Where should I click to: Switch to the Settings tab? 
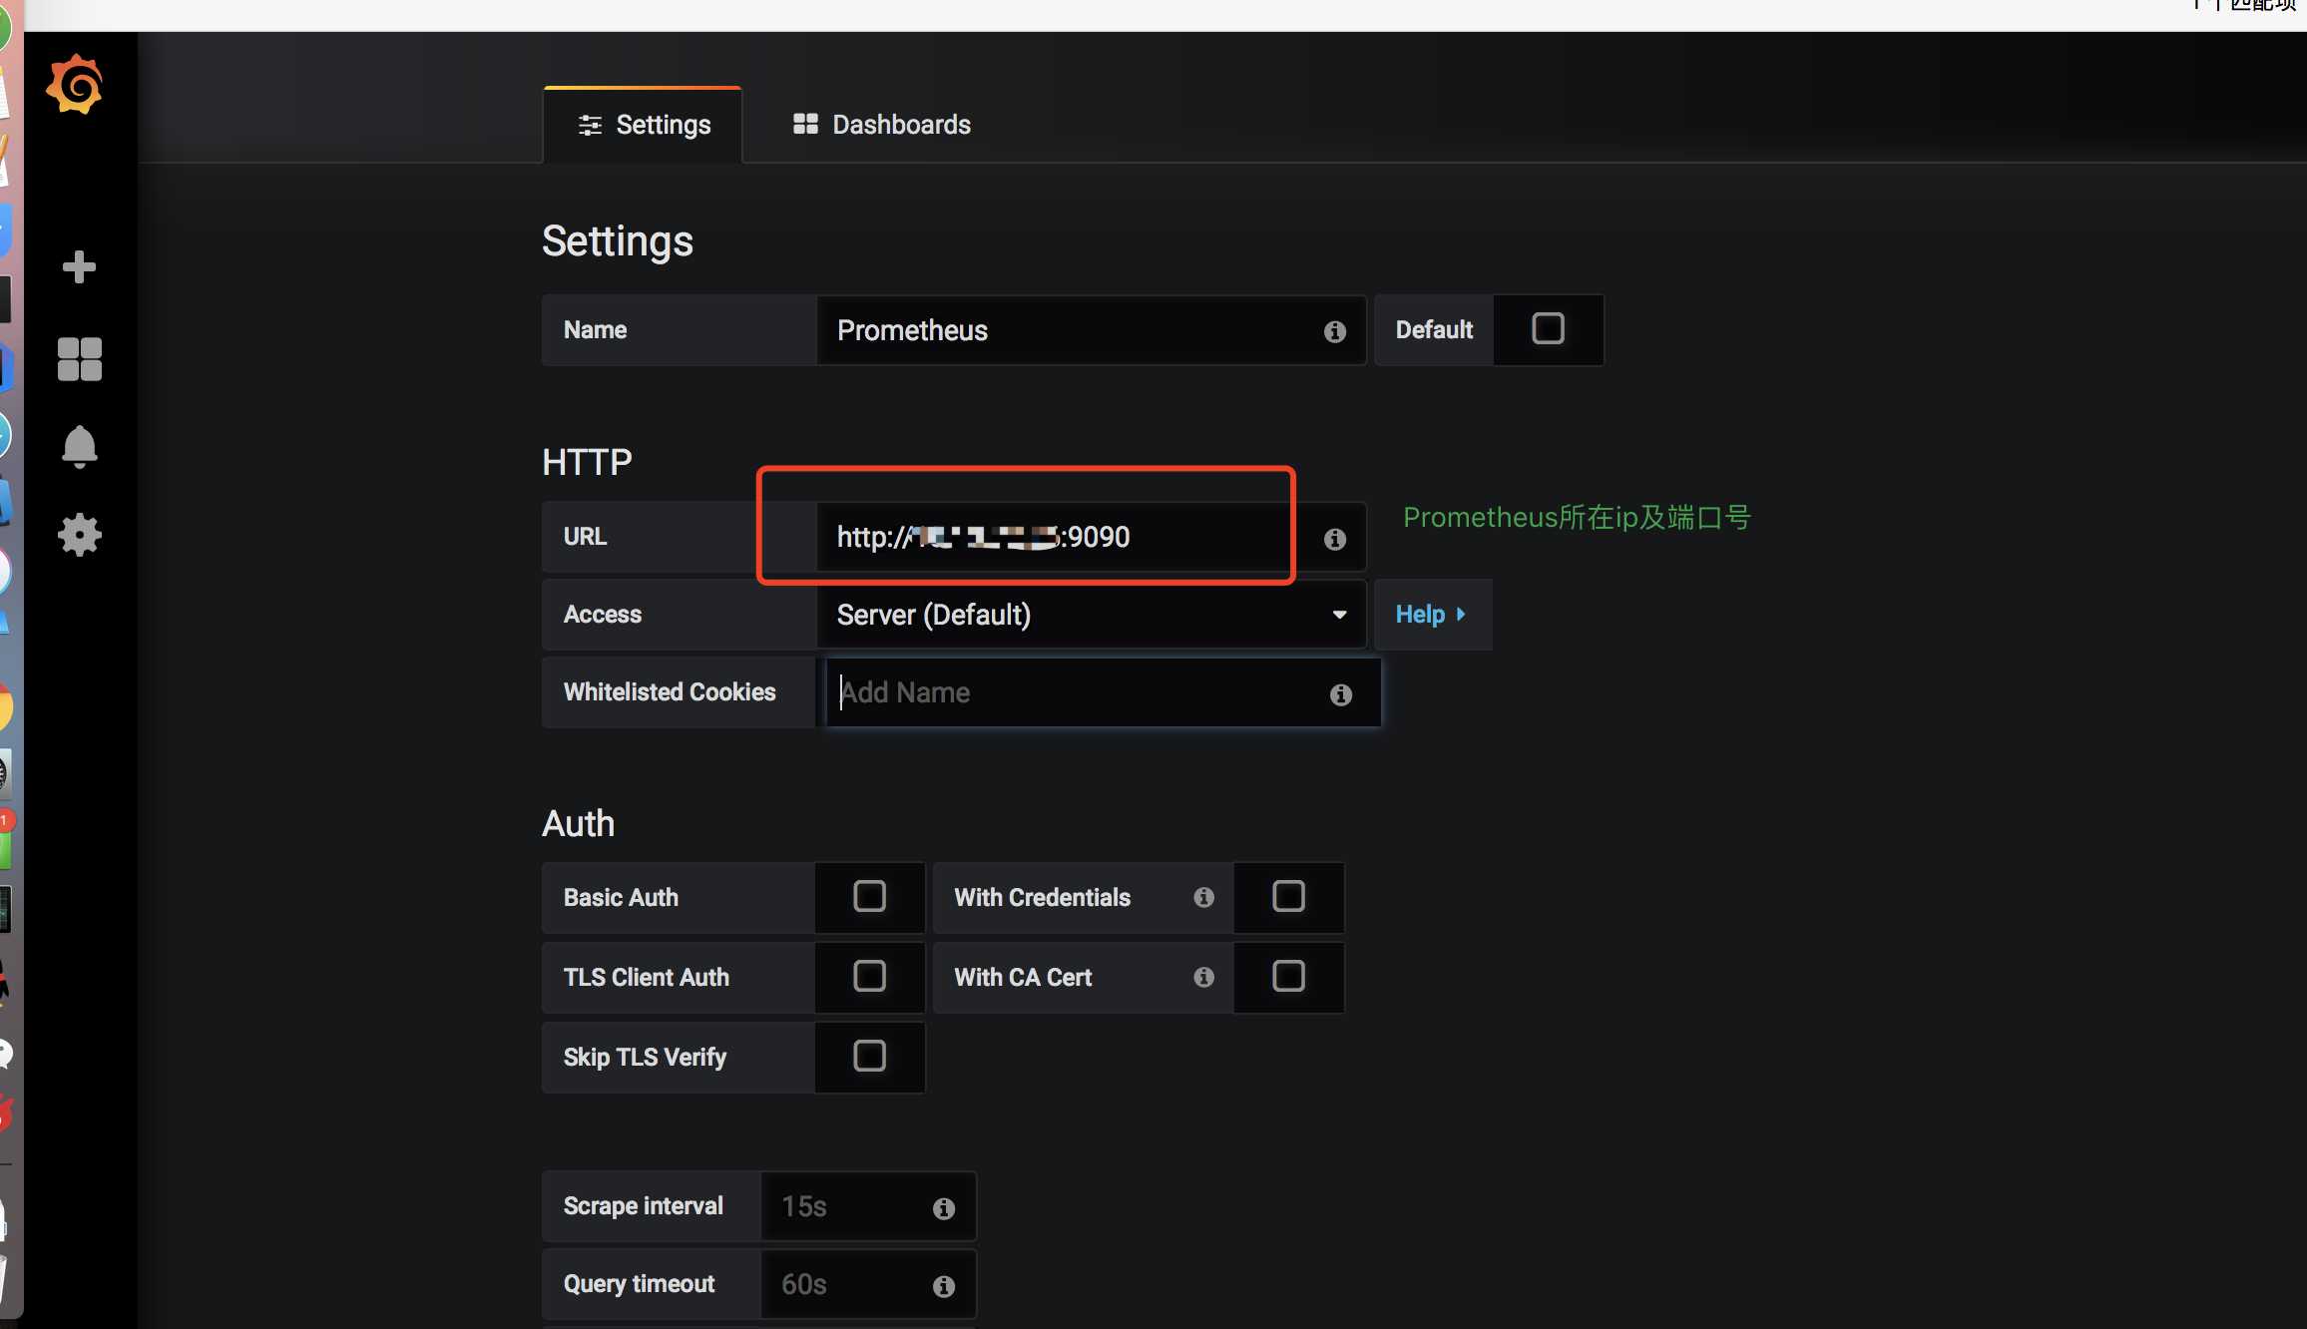coord(642,125)
